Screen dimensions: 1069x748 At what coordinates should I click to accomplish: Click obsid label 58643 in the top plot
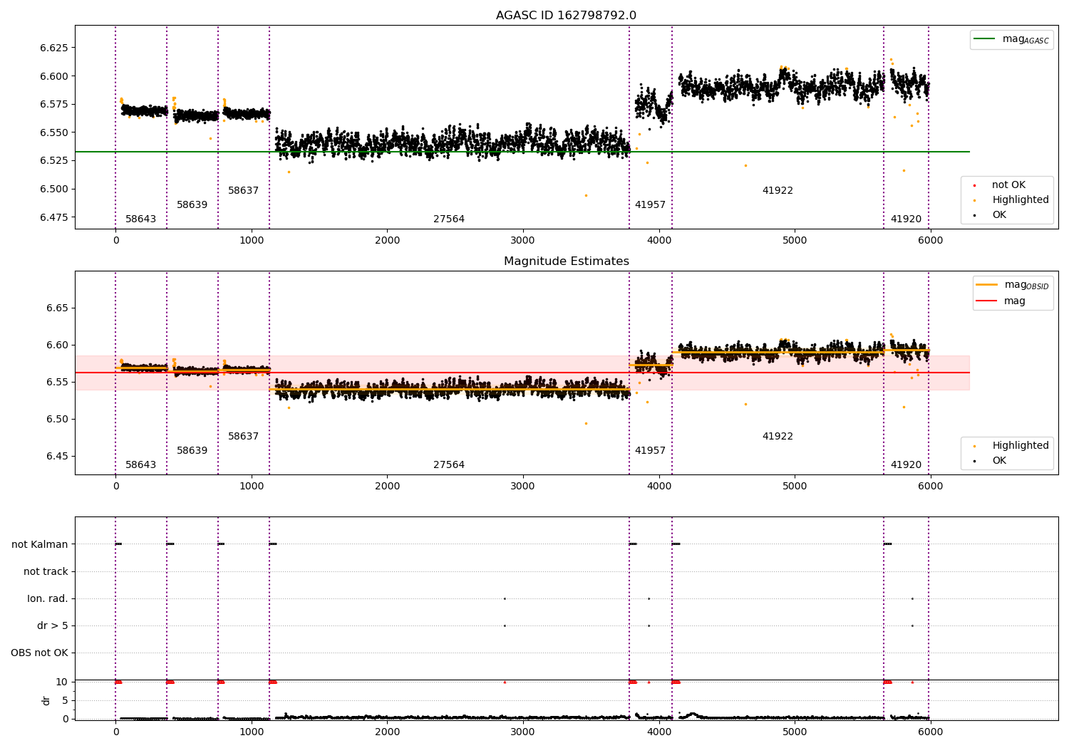pyautogui.click(x=140, y=219)
